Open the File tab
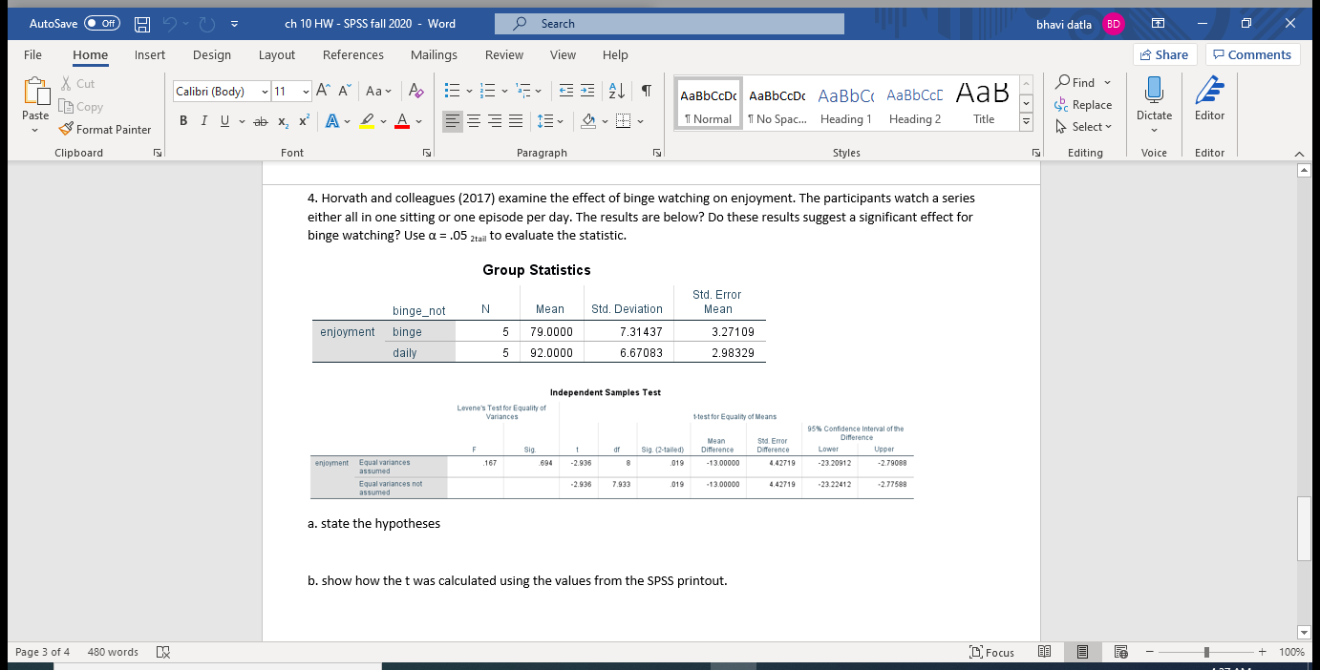The width and height of the screenshot is (1320, 670). tap(32, 55)
